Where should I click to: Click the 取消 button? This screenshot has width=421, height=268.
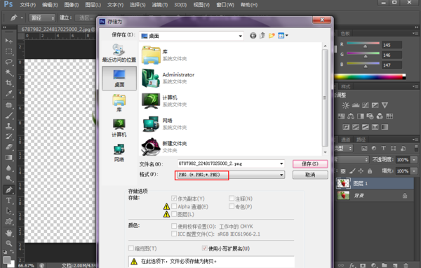(x=310, y=175)
